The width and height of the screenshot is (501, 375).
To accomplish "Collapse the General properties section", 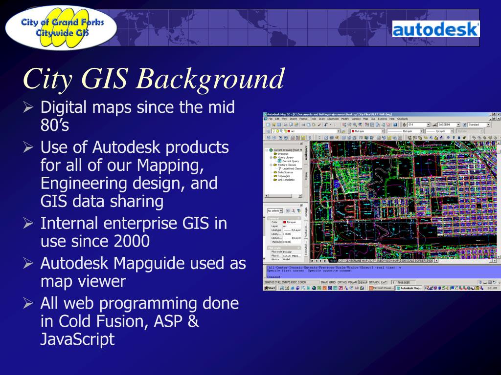I will click(x=298, y=218).
